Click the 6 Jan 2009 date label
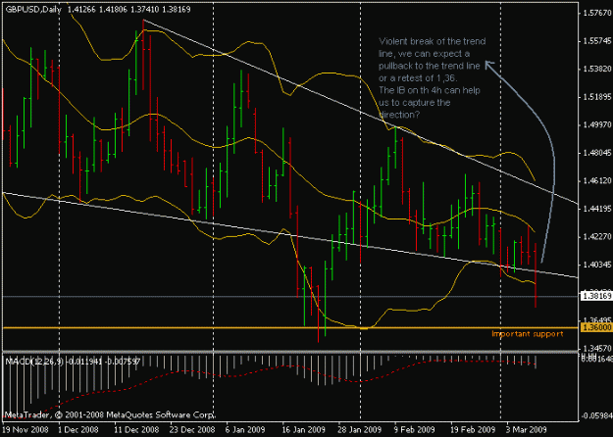The height and width of the screenshot is (437, 613). point(245,429)
